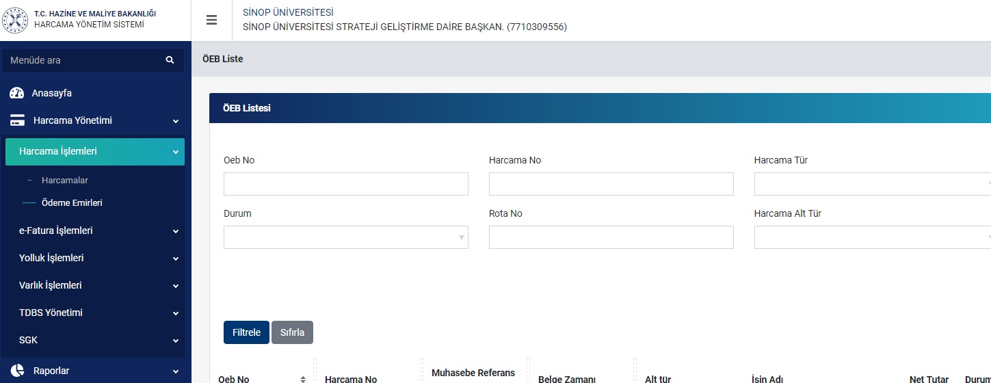Expand the e-Fatura İşlemleri chevron
Screen dimensions: 991x383
(176, 231)
